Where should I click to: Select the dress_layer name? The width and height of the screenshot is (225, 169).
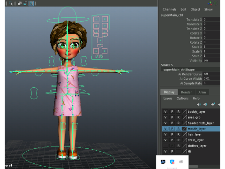195,140
